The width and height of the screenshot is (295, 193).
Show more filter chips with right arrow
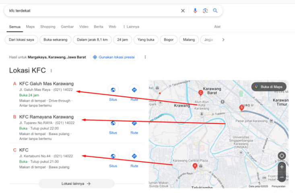tap(223, 40)
